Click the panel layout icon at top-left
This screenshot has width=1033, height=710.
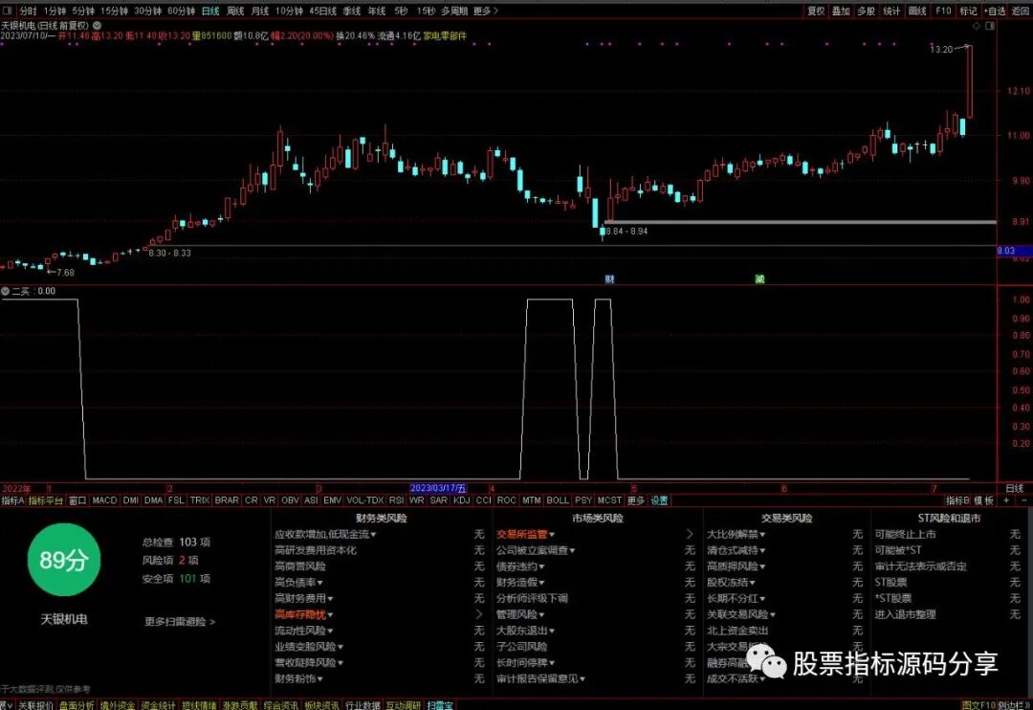pos(8,11)
